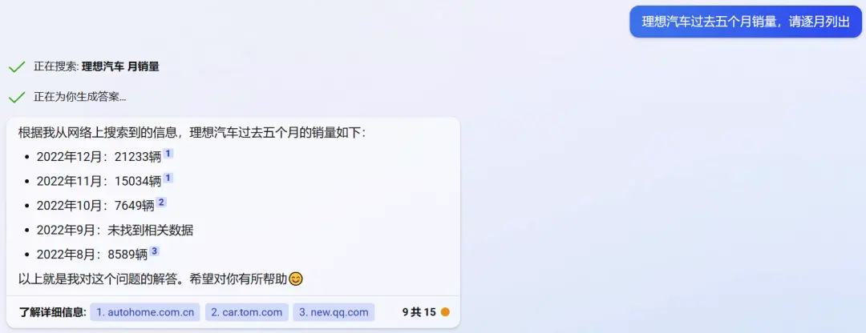Click the 2022年9月 未找到相关数据 line
Viewport: 866px width, 333px height.
click(x=115, y=230)
